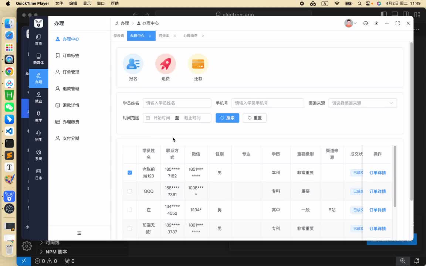
Task: Open the 文件 menu in menu bar
Action: (59, 4)
